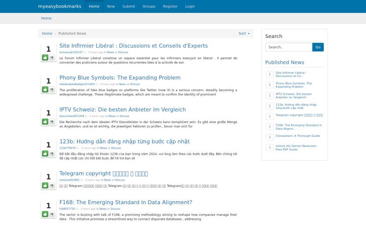
Task: Open author fakedisabledbadges511903 profile
Action: (x=77, y=84)
